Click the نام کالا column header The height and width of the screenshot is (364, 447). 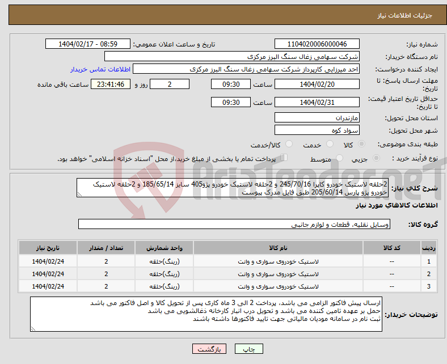[278, 248]
